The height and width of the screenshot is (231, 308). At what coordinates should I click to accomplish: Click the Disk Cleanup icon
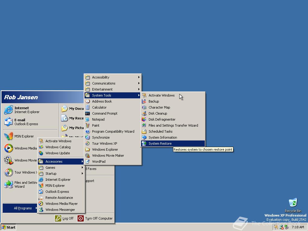tap(144, 113)
